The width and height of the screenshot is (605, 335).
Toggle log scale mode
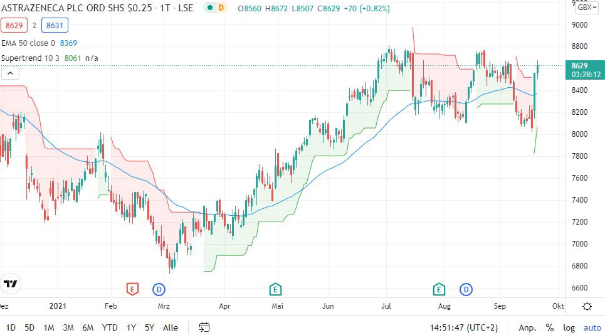click(x=569, y=327)
